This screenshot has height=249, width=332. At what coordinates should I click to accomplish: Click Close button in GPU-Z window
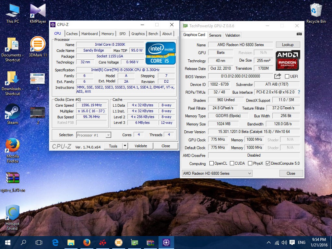click(x=291, y=173)
